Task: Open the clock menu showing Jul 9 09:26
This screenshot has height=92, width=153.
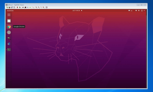Action: tap(76, 10)
